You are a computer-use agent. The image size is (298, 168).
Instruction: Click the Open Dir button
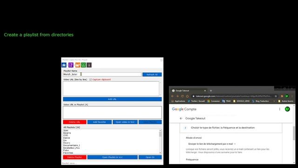pos(150,157)
